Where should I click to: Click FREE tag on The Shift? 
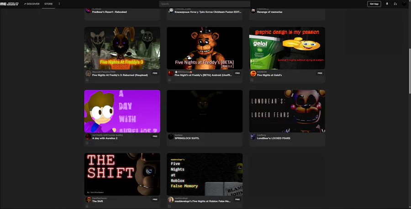click(x=155, y=199)
